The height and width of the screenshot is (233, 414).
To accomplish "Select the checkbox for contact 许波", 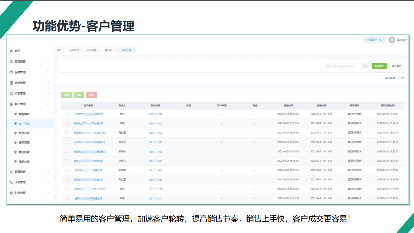I will (x=66, y=189).
